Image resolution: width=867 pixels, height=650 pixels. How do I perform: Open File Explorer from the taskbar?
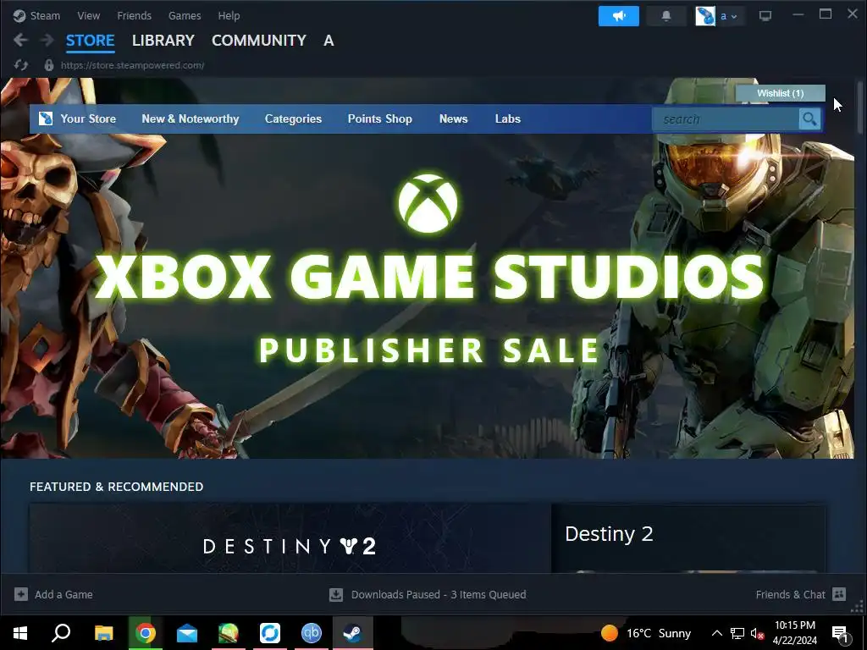pos(103,633)
